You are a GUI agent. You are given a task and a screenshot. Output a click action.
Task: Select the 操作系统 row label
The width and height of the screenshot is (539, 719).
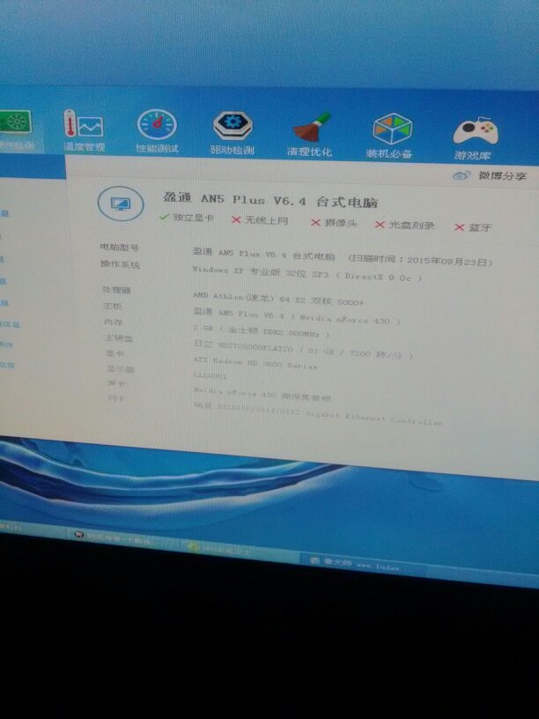coord(119,264)
